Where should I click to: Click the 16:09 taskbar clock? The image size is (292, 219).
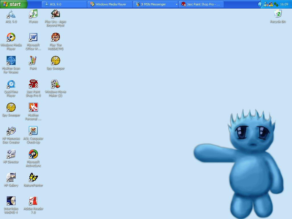[284, 4]
